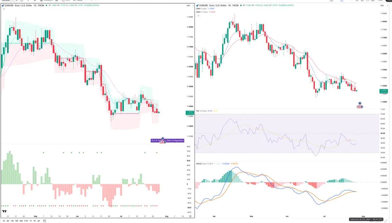Screen dimensions: 392x223
Task: Click the 1.18500 level on left price axis
Action: (x=189, y=17)
